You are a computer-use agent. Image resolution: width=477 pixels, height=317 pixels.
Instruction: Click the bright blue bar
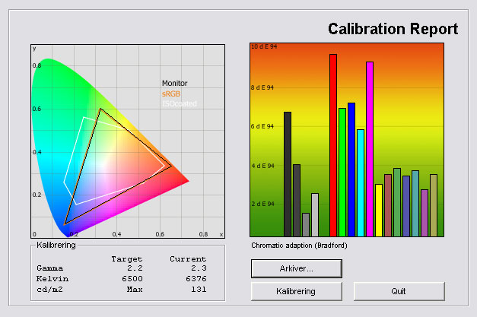point(351,169)
